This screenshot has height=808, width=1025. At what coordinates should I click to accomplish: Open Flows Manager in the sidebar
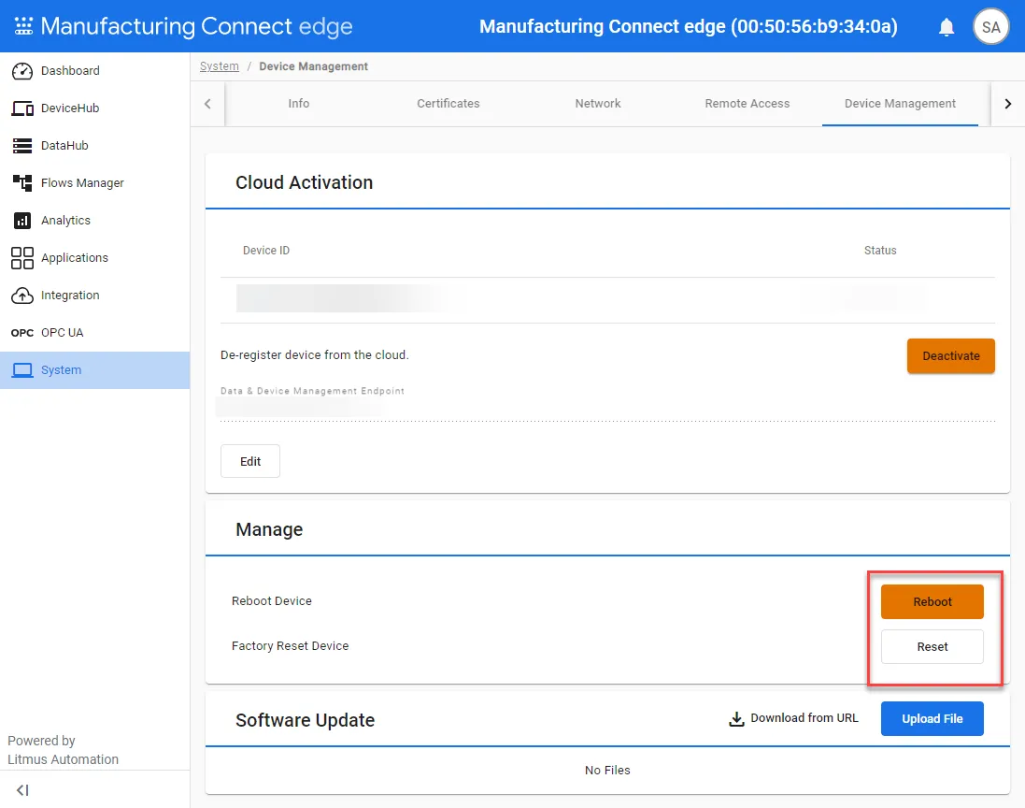click(x=94, y=182)
